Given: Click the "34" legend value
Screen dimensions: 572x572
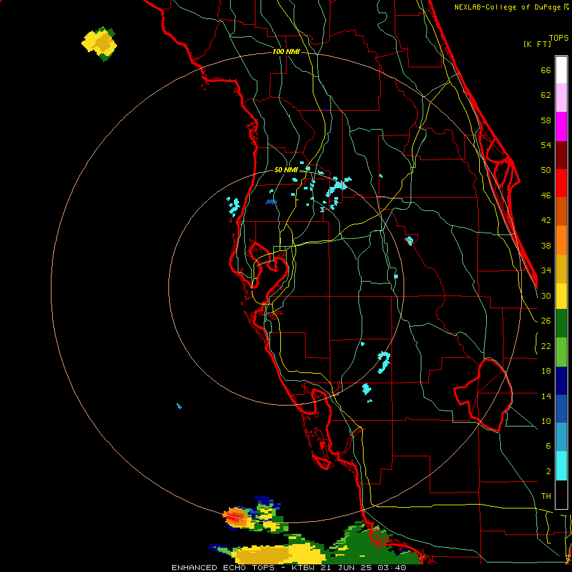Looking at the screenshot, I should [546, 271].
